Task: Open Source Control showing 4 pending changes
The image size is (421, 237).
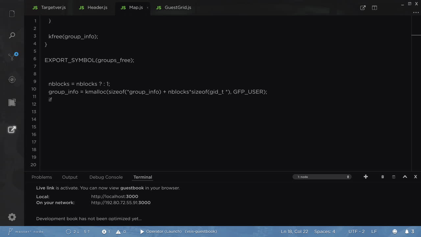Action: point(12,57)
